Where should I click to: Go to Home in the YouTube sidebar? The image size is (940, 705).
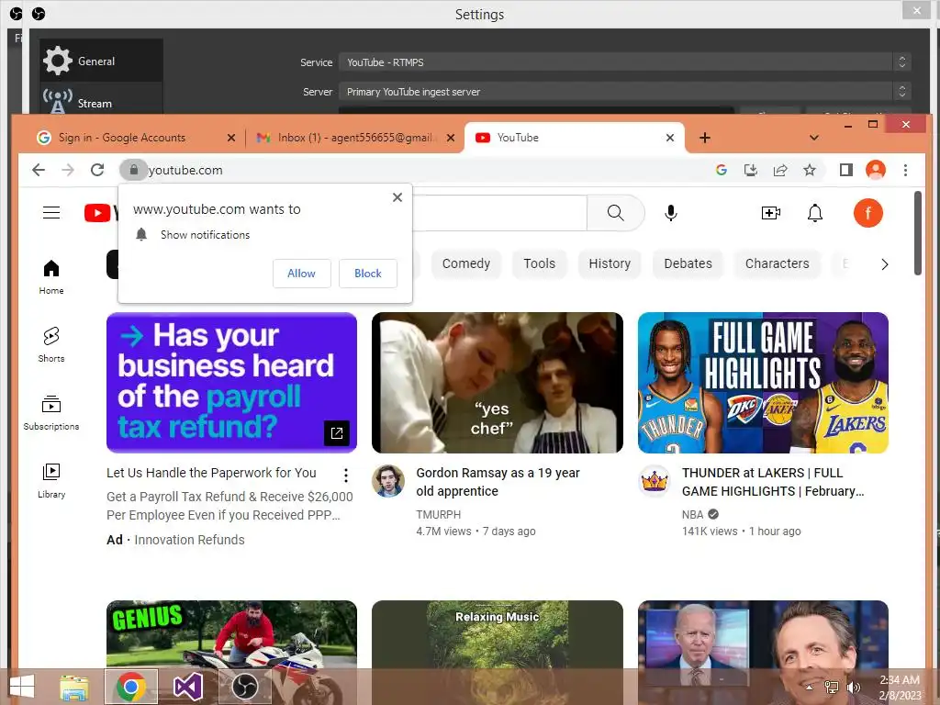click(51, 277)
